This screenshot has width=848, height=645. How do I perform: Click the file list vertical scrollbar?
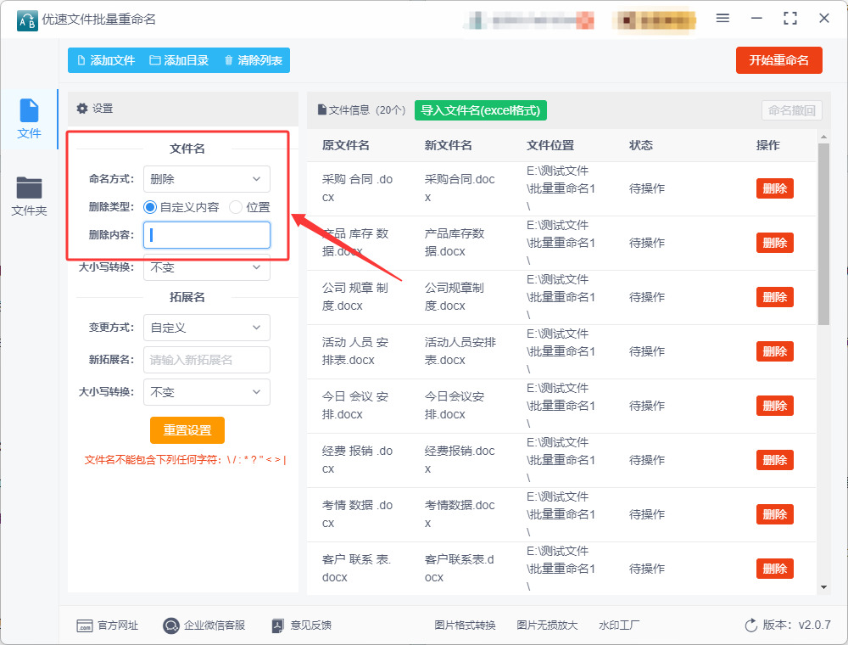823,233
